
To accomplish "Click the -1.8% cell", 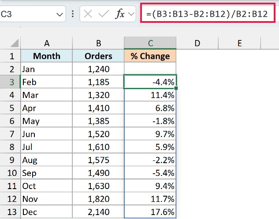I will coord(150,120).
